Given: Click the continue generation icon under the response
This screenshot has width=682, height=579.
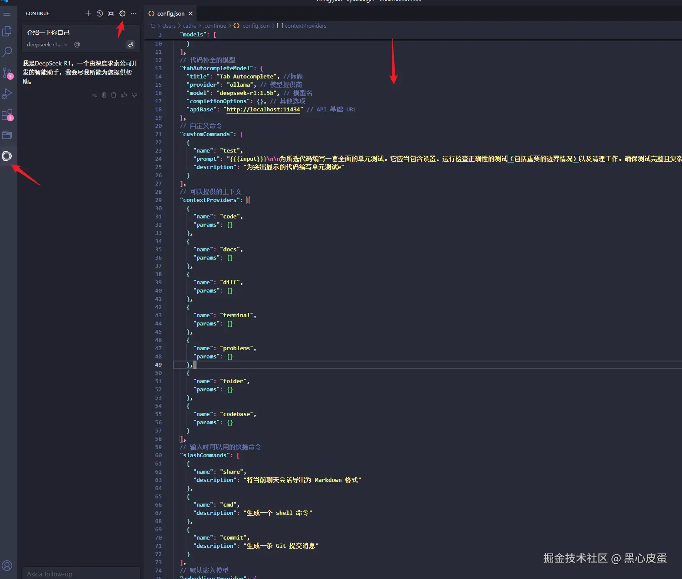Looking at the screenshot, I should (x=95, y=95).
